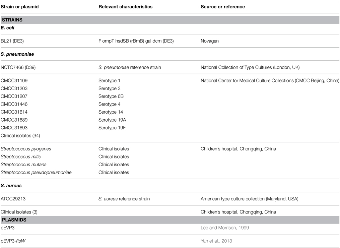Click the 'Serotype 19F' cell
The width and height of the screenshot is (340, 248).
point(112,128)
